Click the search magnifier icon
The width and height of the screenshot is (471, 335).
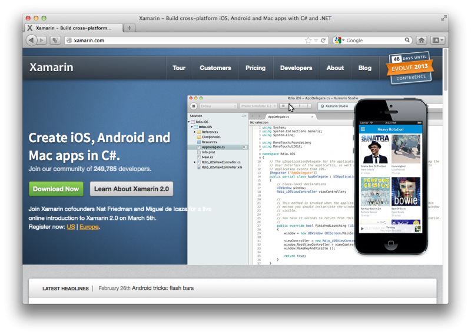(x=407, y=40)
